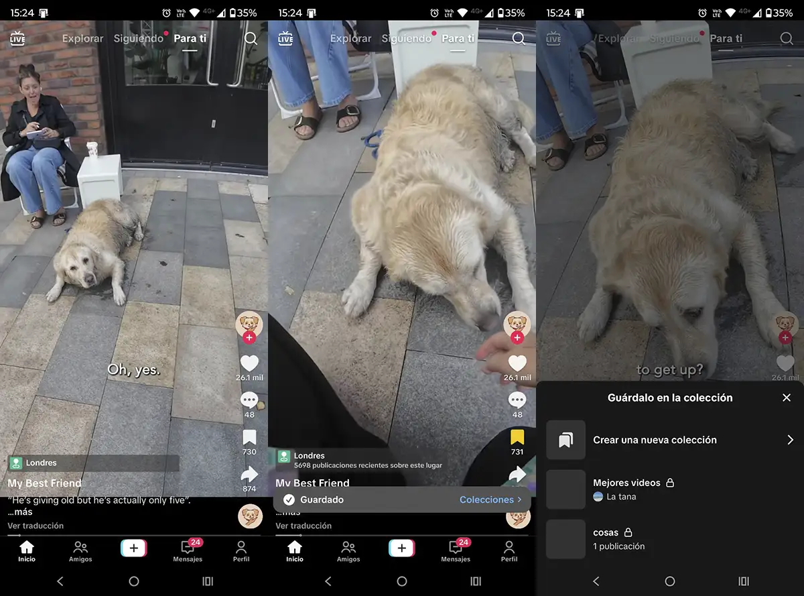Screen dimensions: 804x596
Task: Open the Crear una nueva colección chevron
Action: click(790, 440)
